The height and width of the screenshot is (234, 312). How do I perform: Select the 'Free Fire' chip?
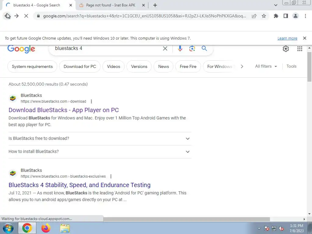point(188,66)
